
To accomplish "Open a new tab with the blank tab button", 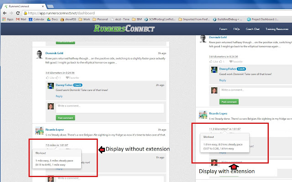I will pos(50,6).
